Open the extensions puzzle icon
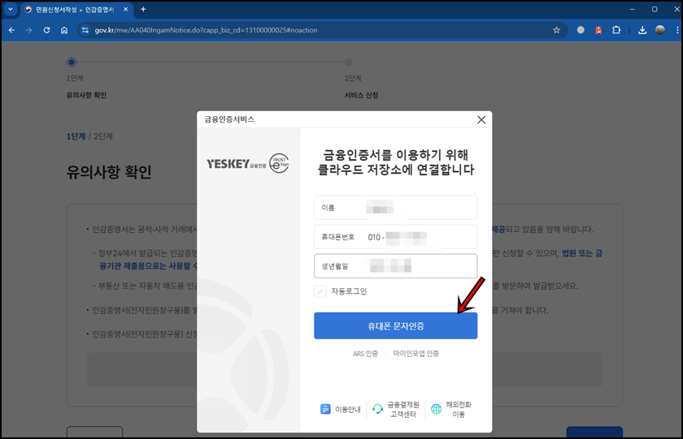The image size is (683, 439). tap(616, 30)
